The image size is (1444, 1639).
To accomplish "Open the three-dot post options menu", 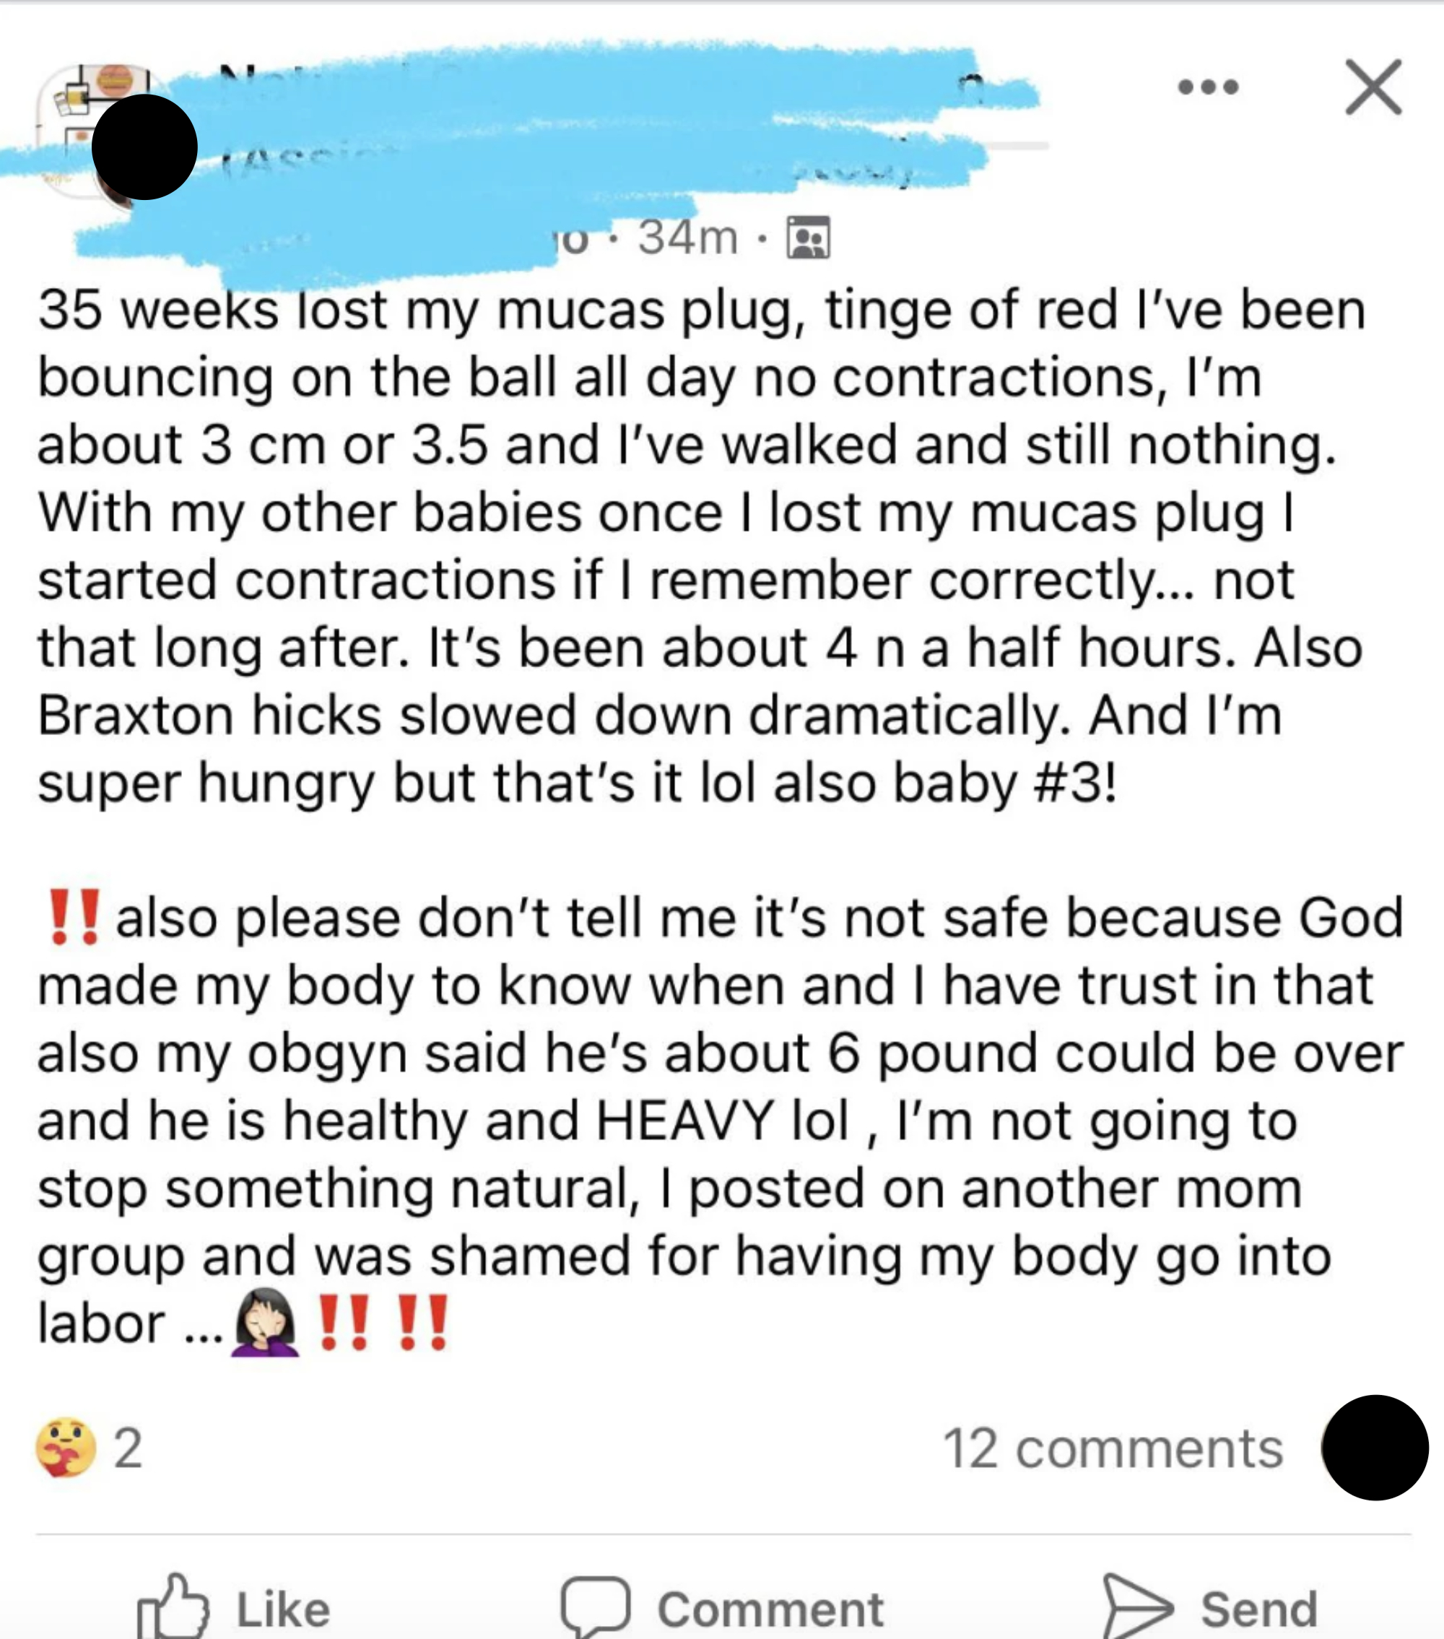I will click(1207, 87).
